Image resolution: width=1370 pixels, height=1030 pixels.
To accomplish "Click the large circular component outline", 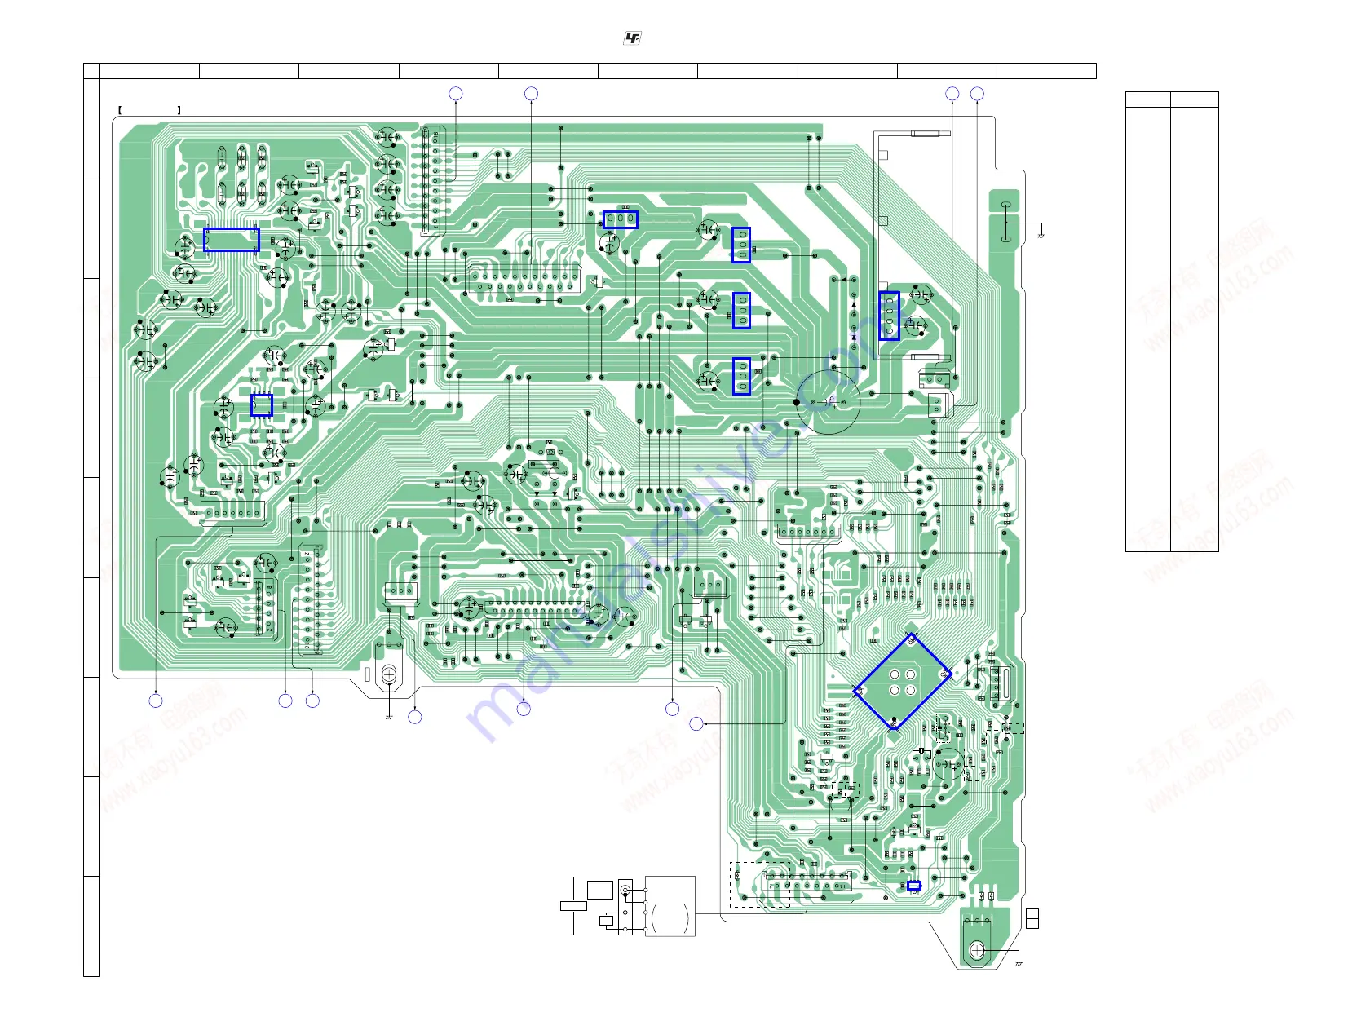I will click(x=829, y=402).
